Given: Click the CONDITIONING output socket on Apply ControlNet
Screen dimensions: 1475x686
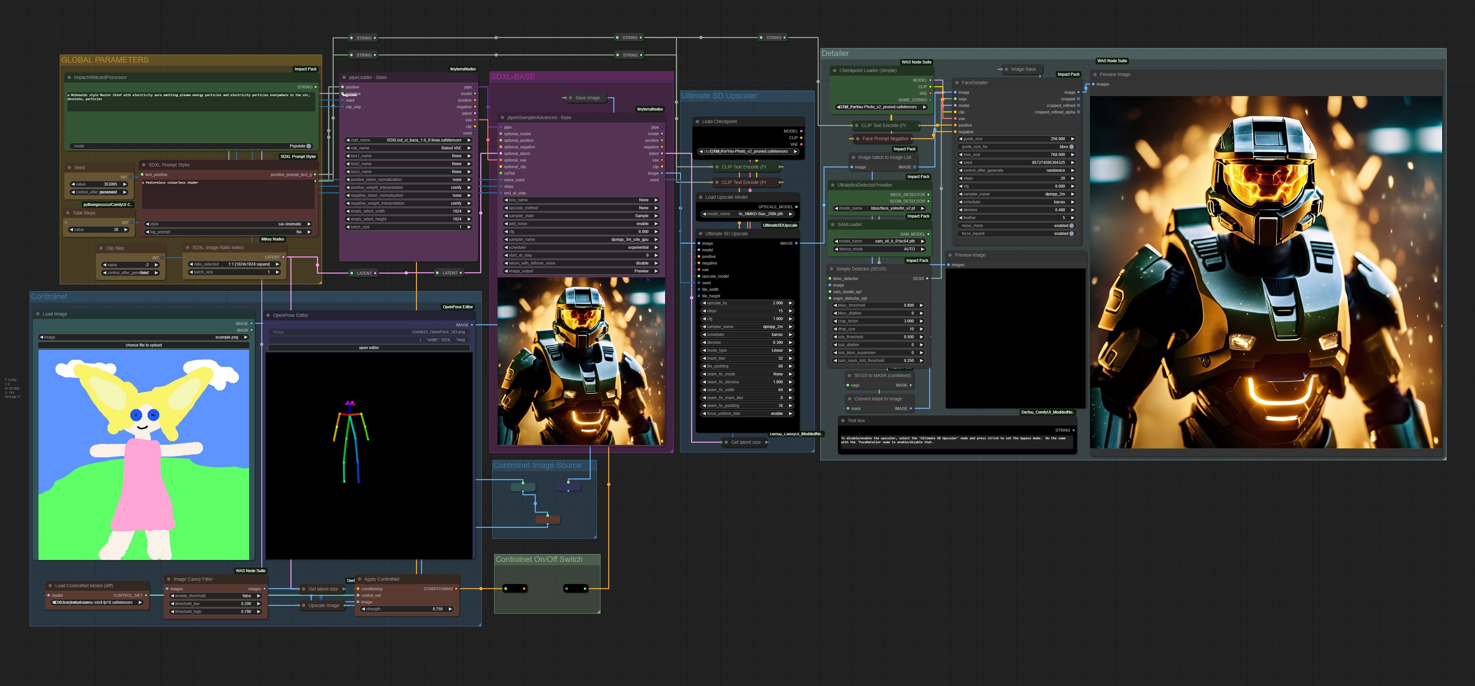Looking at the screenshot, I should point(456,589).
